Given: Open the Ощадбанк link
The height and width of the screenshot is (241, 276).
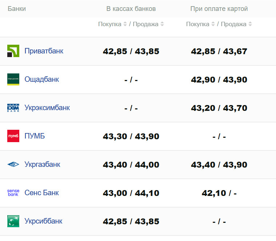Looking at the screenshot, I should tap(41, 79).
